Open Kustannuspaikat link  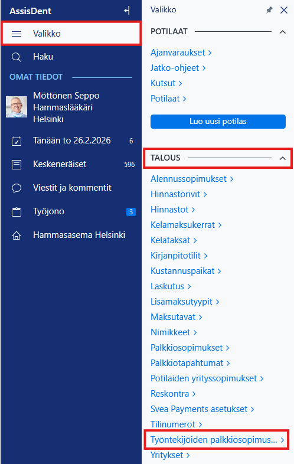[185, 271]
